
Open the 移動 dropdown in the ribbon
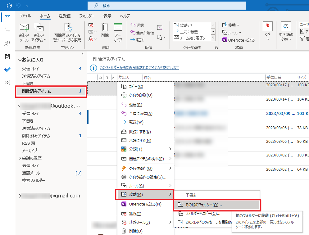(231, 25)
